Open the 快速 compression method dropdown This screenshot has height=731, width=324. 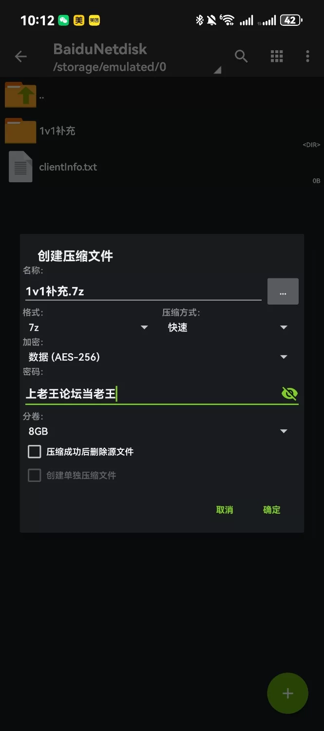tap(227, 327)
